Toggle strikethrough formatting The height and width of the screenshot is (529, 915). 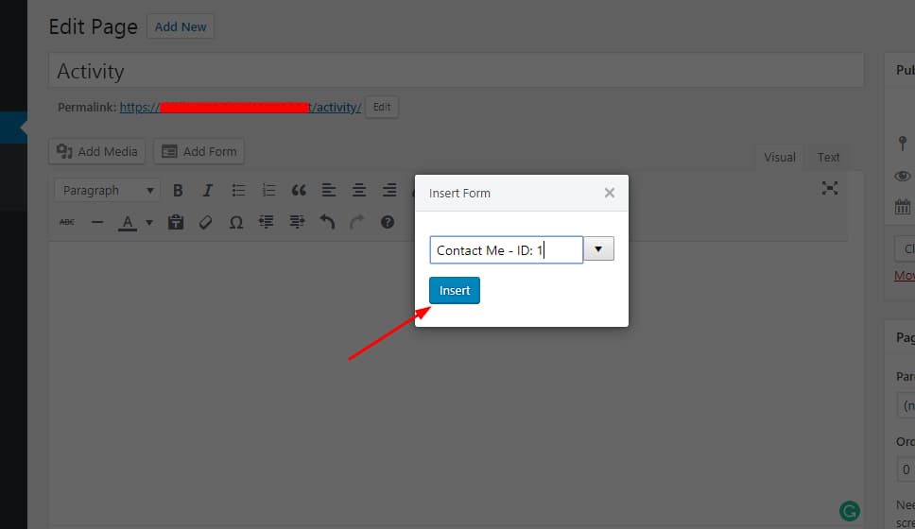point(67,222)
